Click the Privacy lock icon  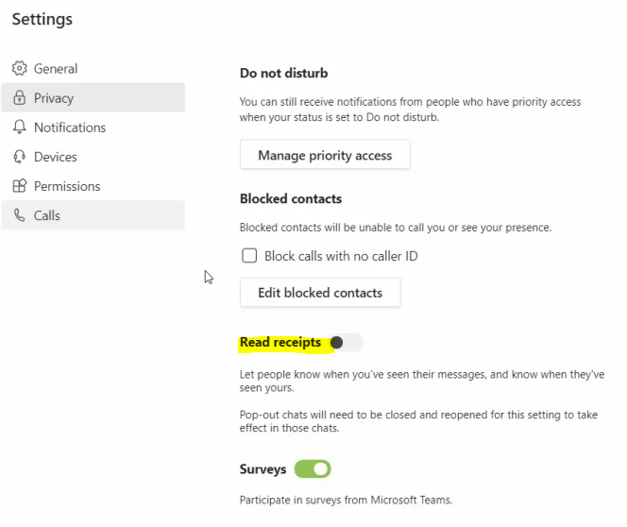click(x=19, y=98)
